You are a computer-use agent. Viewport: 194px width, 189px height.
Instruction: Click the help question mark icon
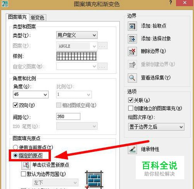pos(171,2)
